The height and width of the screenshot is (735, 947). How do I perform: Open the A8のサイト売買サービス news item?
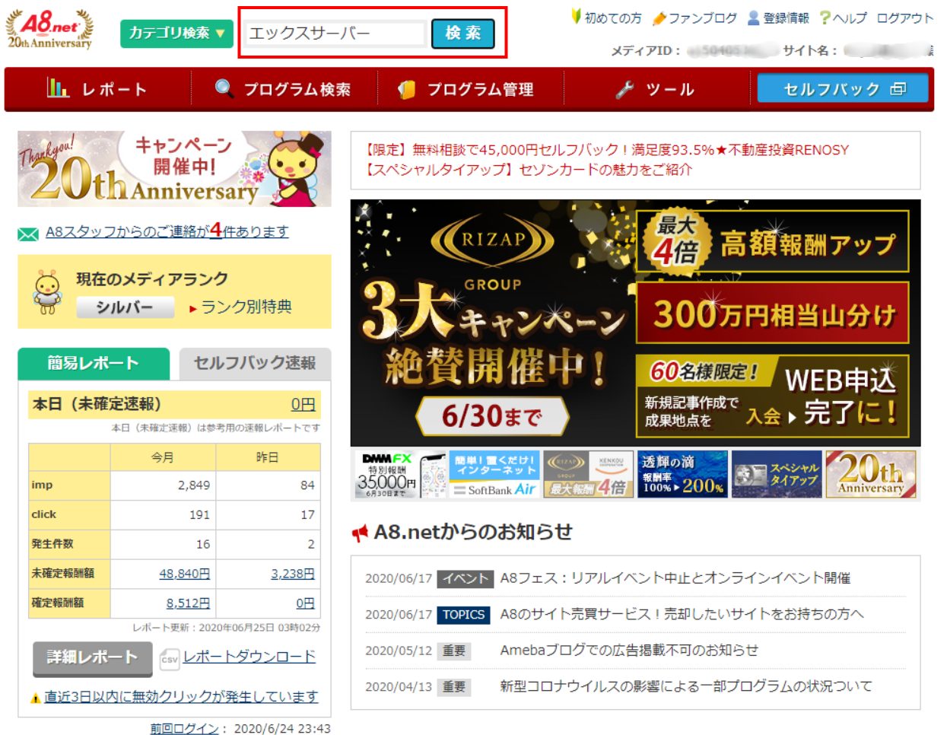click(682, 614)
